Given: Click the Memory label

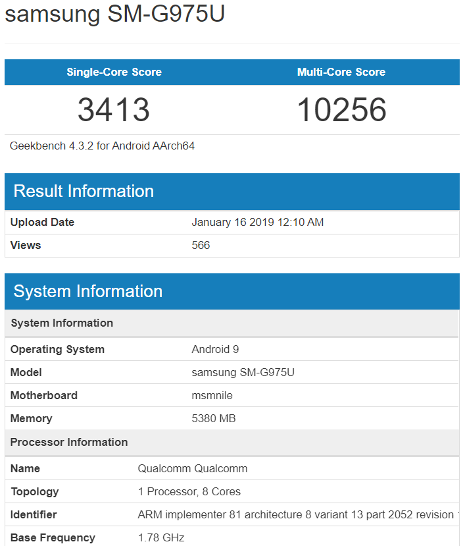Looking at the screenshot, I should (32, 418).
